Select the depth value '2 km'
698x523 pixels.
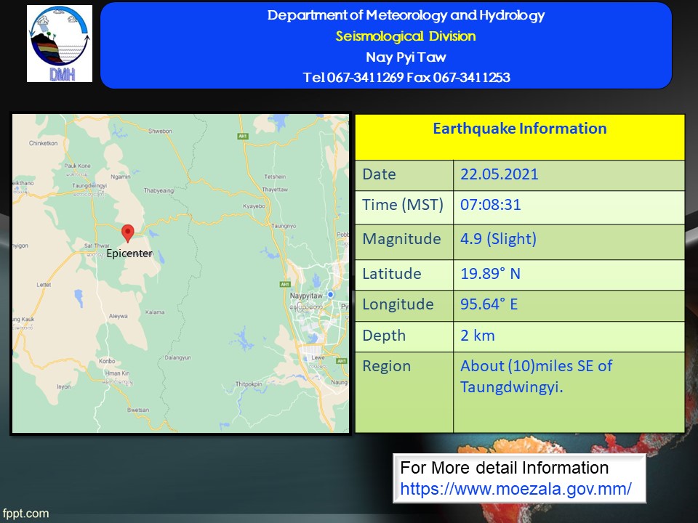tap(477, 336)
